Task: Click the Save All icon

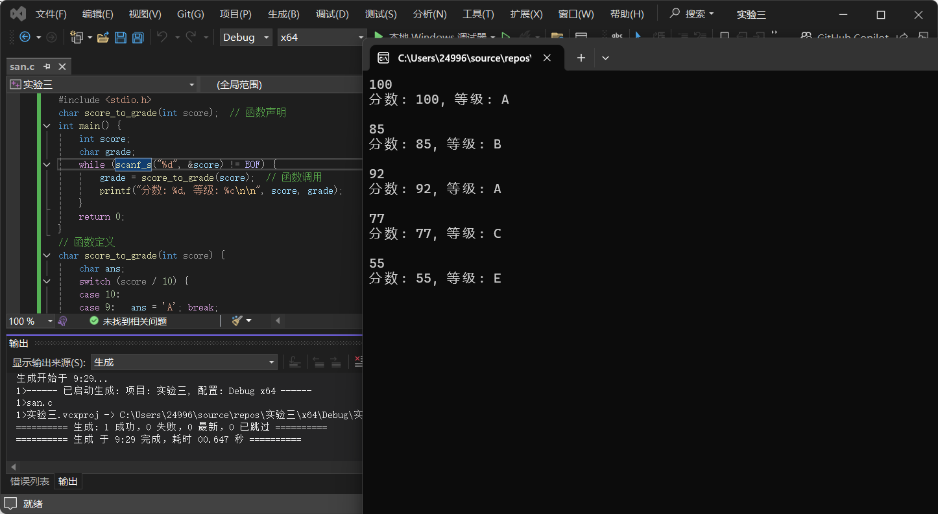Action: [138, 37]
